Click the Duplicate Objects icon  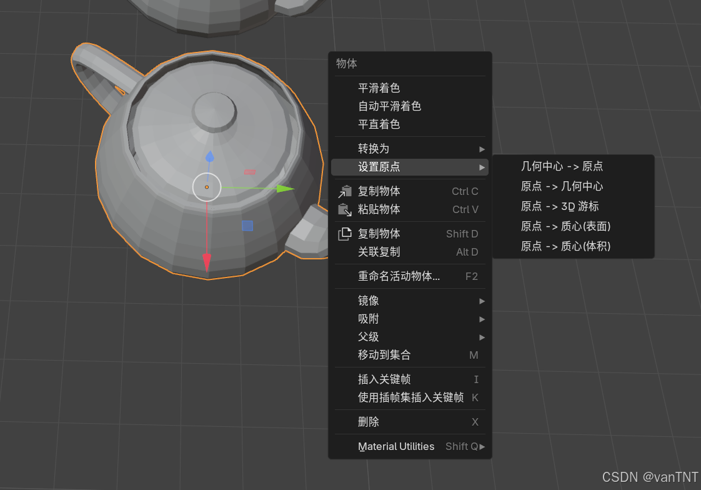(x=345, y=234)
